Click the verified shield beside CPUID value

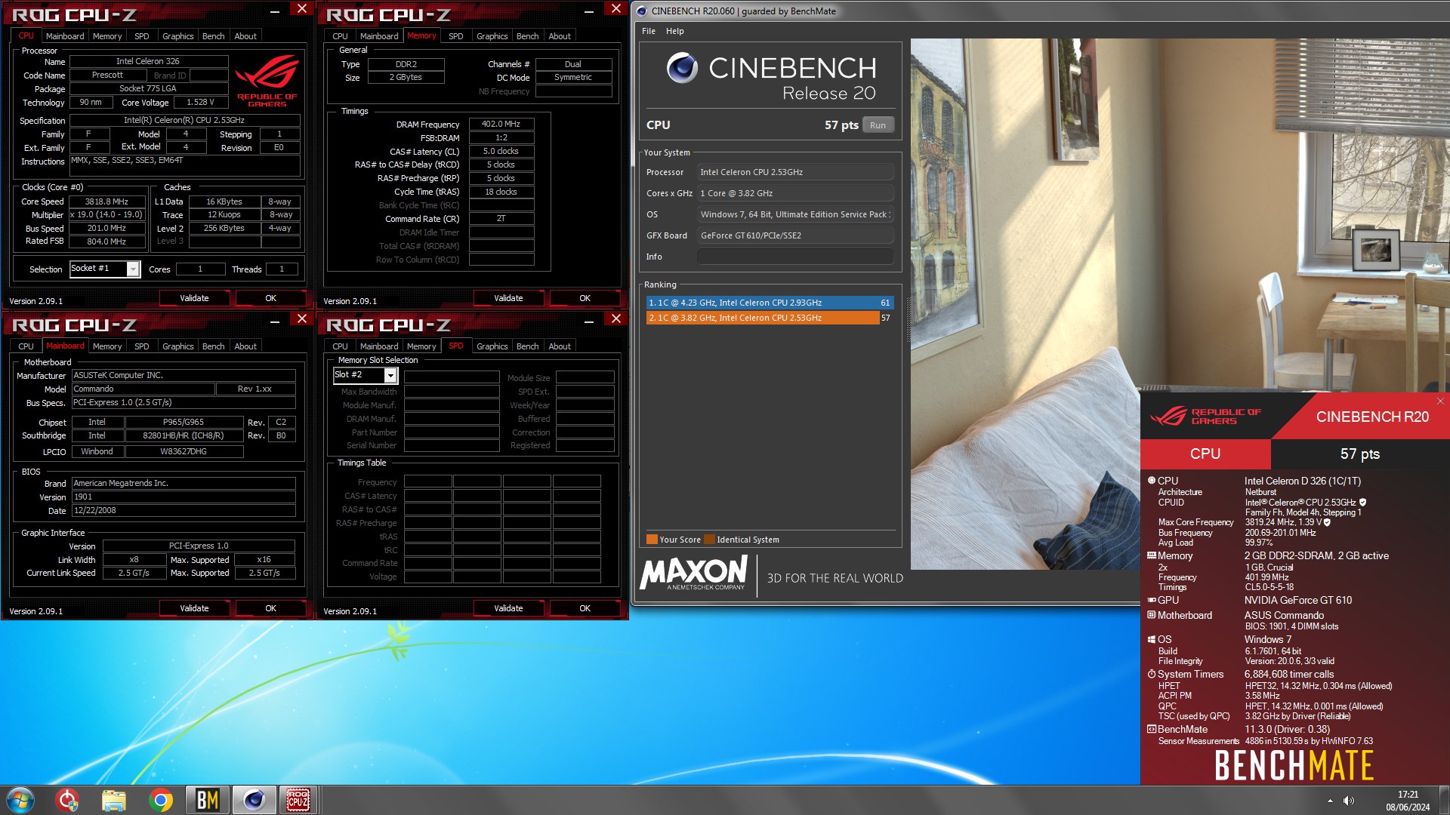pyautogui.click(x=1362, y=502)
